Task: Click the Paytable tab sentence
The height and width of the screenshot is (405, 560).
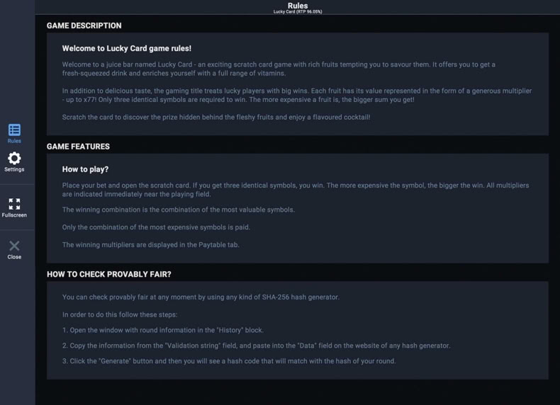Action: 151,245
